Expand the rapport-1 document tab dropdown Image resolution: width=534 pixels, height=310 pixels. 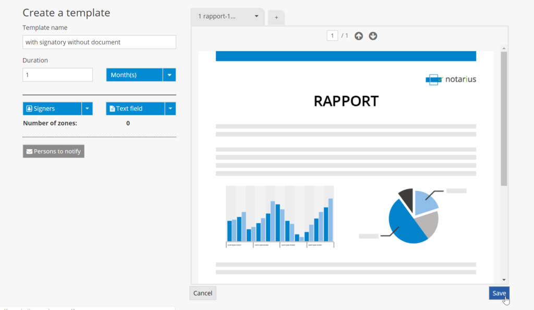[x=257, y=16]
